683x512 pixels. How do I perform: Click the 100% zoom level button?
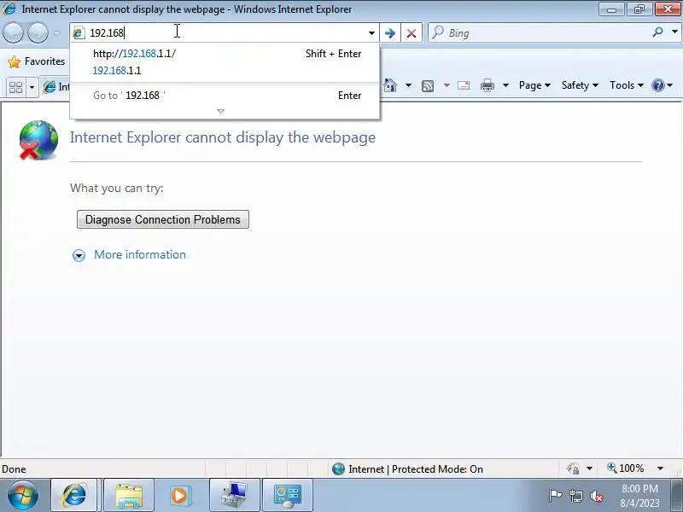click(626, 468)
